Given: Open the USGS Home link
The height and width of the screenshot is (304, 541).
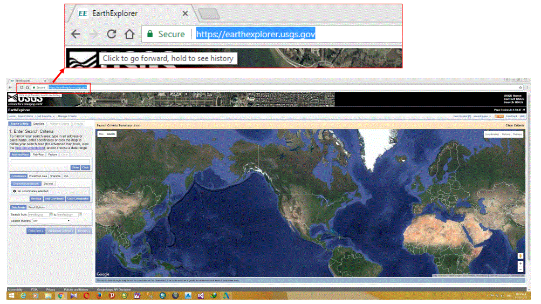Looking at the screenshot, I should click(x=512, y=96).
